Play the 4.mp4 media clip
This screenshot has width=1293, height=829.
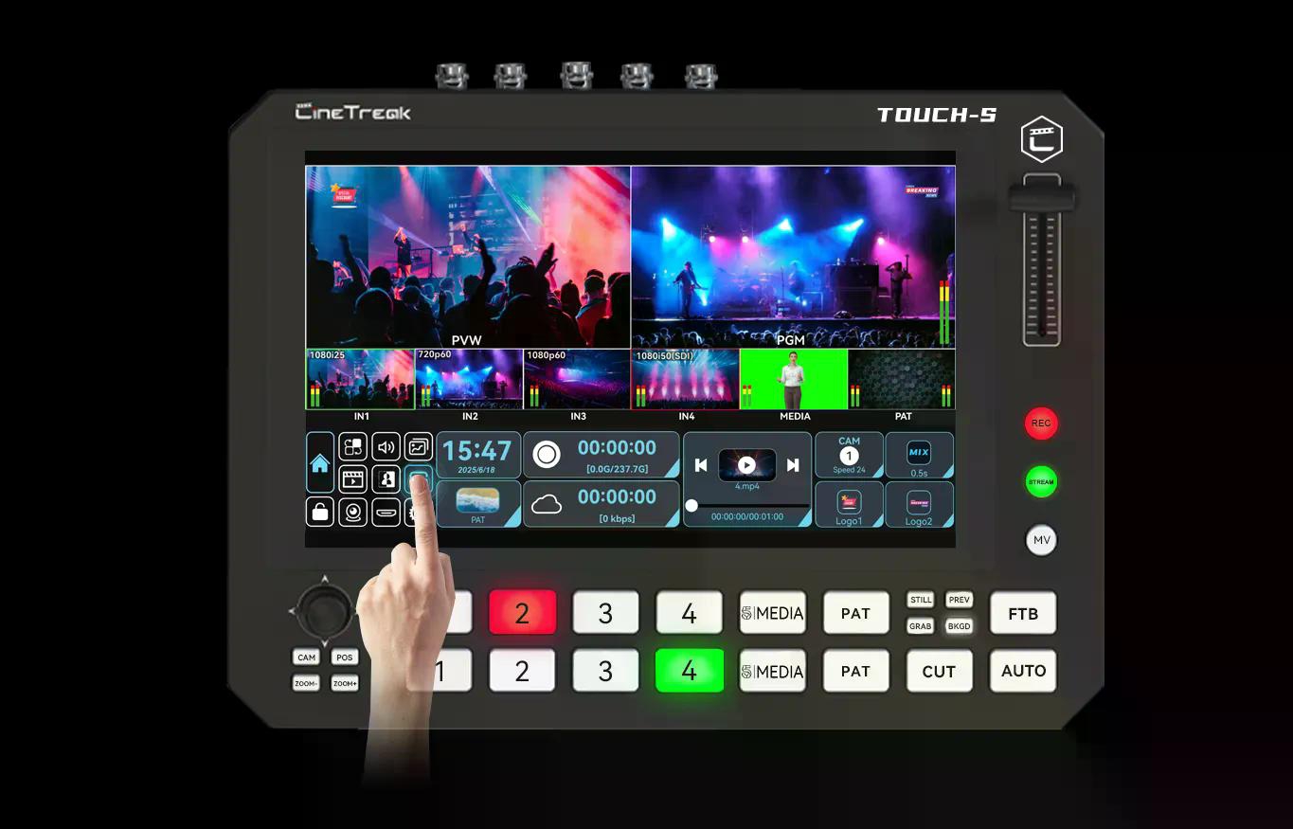(x=746, y=465)
